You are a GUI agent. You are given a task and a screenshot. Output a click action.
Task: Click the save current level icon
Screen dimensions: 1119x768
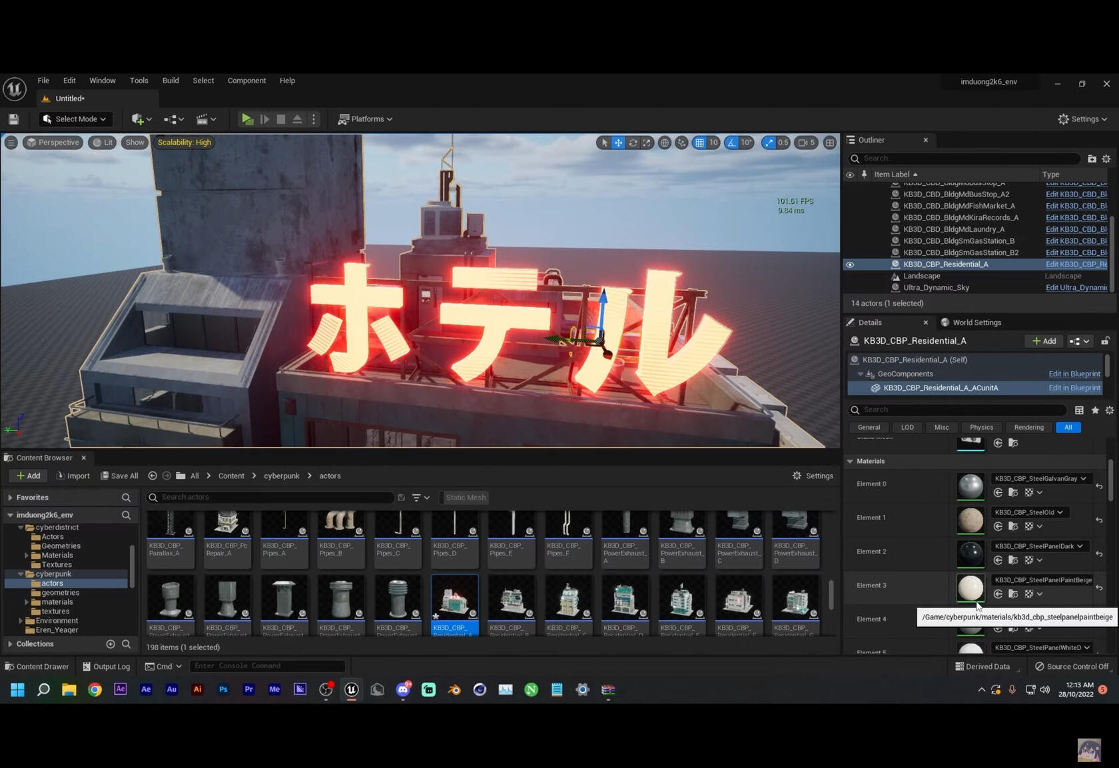pyautogui.click(x=13, y=119)
